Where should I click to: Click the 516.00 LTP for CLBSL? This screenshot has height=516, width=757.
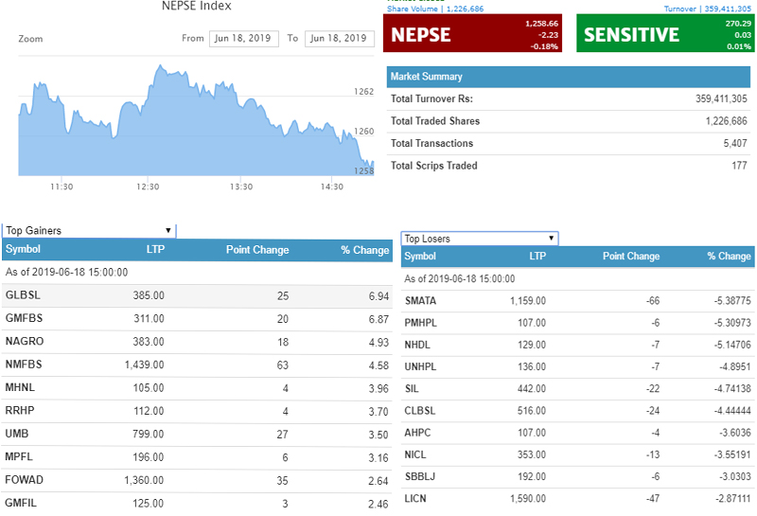click(532, 411)
